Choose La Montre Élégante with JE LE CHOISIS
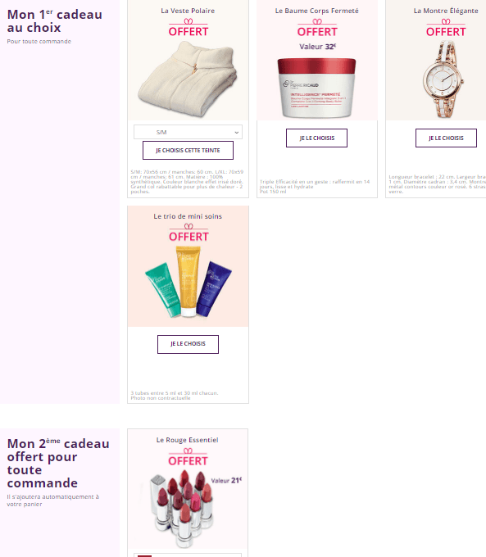 click(x=446, y=138)
